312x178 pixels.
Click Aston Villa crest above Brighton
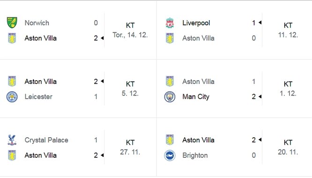point(170,140)
